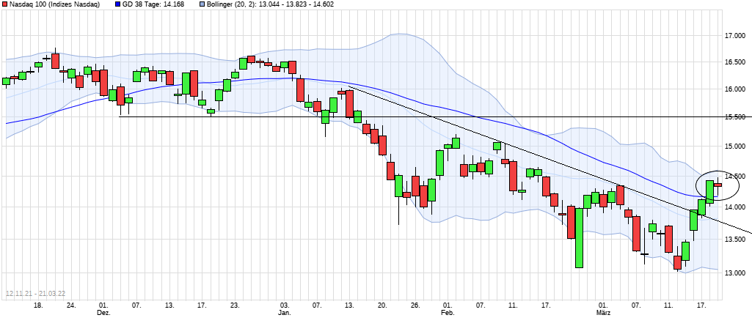Select the Nasdaq 100 (Indizes Nasdaq) legend label

pos(54,4)
